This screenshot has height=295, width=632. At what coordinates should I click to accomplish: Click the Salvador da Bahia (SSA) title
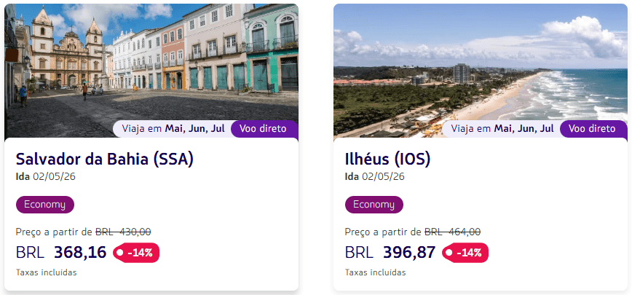tap(104, 159)
